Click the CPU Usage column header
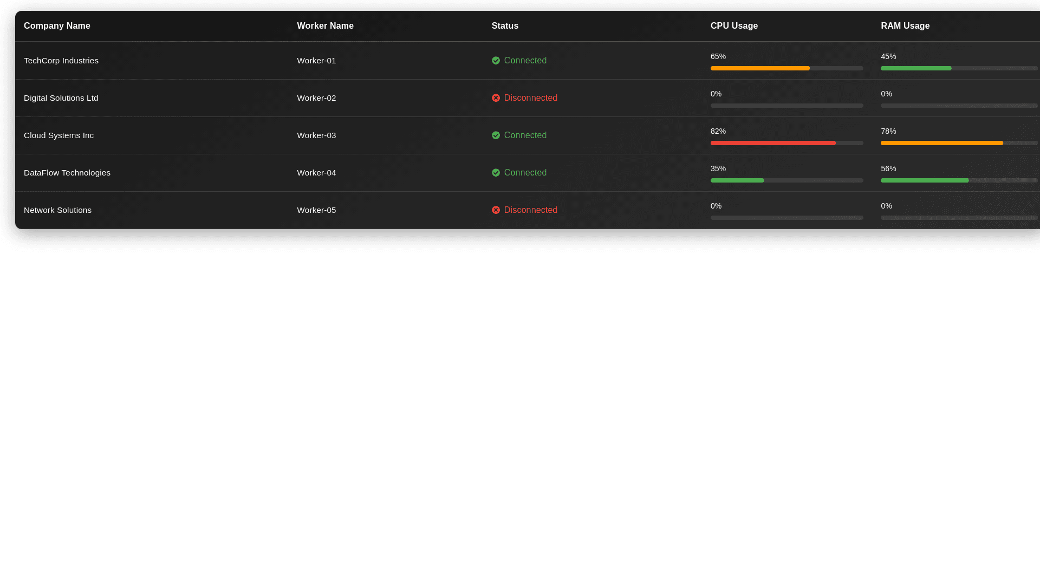1040x585 pixels. click(x=734, y=26)
